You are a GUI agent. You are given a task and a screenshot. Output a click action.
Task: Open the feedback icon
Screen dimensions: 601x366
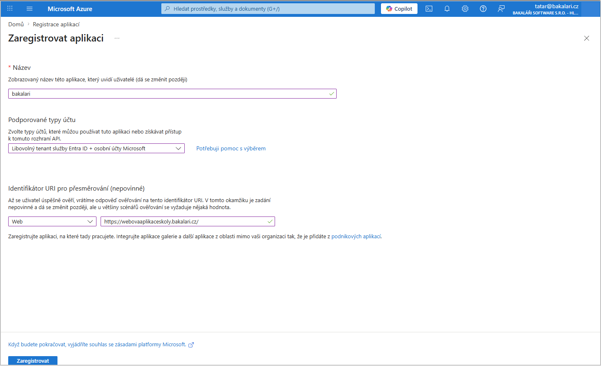point(501,9)
